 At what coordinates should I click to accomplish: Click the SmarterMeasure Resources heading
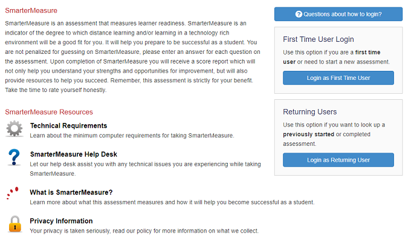pos(49,112)
